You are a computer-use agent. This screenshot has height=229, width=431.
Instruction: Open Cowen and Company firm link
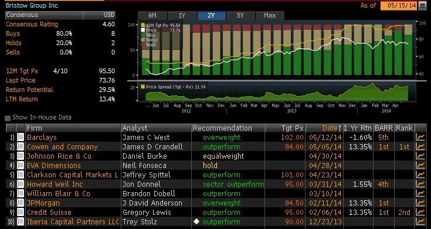tap(62, 146)
